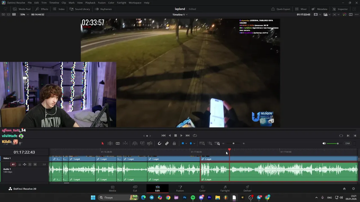Click Custom Zoom icon
This screenshot has width=360, height=202.
coord(217,143)
